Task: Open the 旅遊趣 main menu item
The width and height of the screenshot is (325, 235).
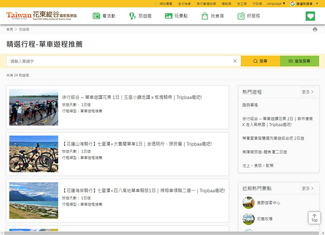Action: [x=145, y=16]
